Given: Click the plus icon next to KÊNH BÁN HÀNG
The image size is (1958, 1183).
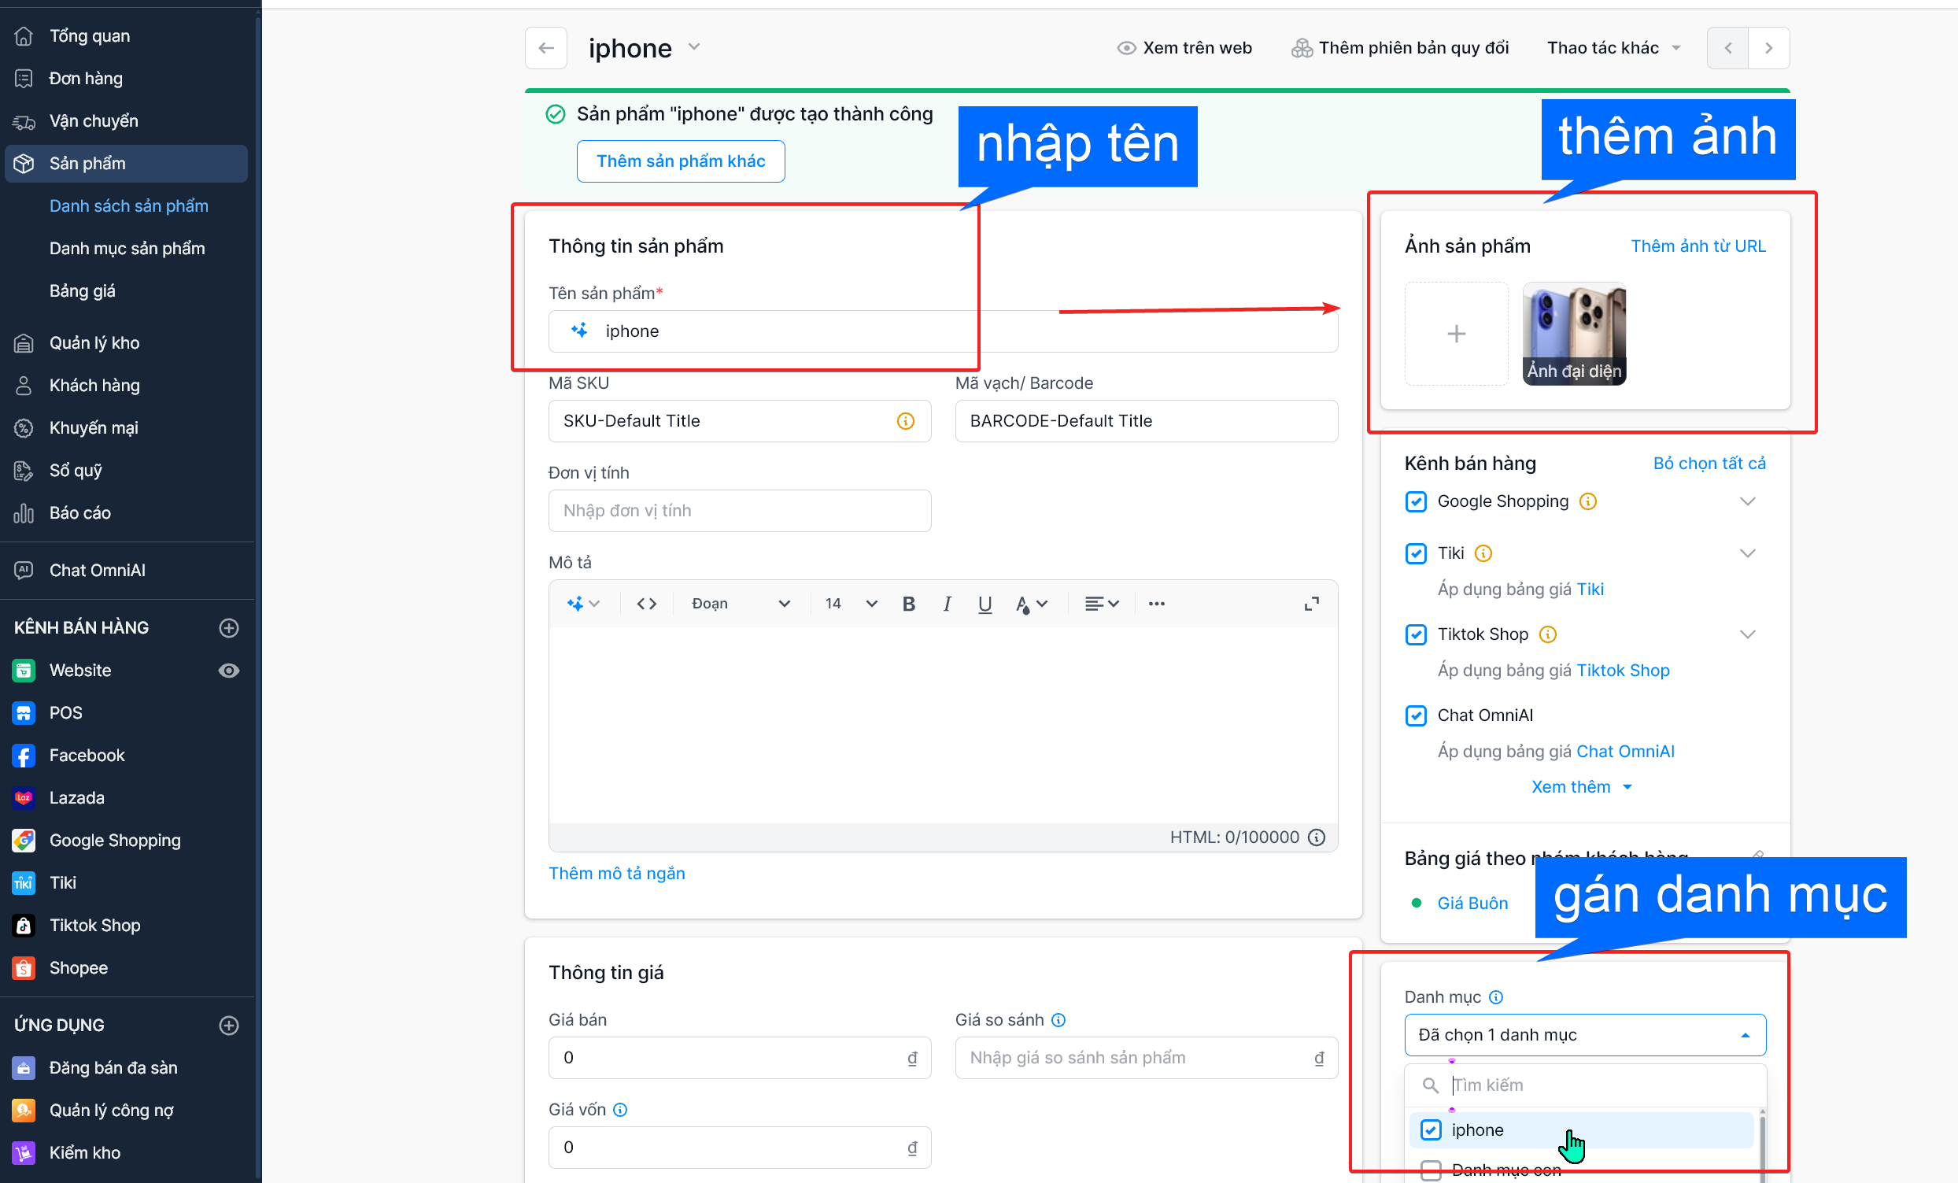Looking at the screenshot, I should coord(229,627).
